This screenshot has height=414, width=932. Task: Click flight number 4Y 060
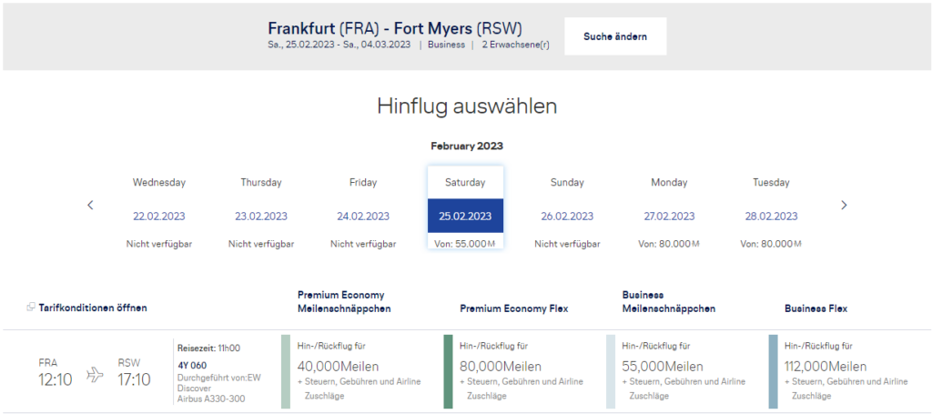click(x=192, y=365)
